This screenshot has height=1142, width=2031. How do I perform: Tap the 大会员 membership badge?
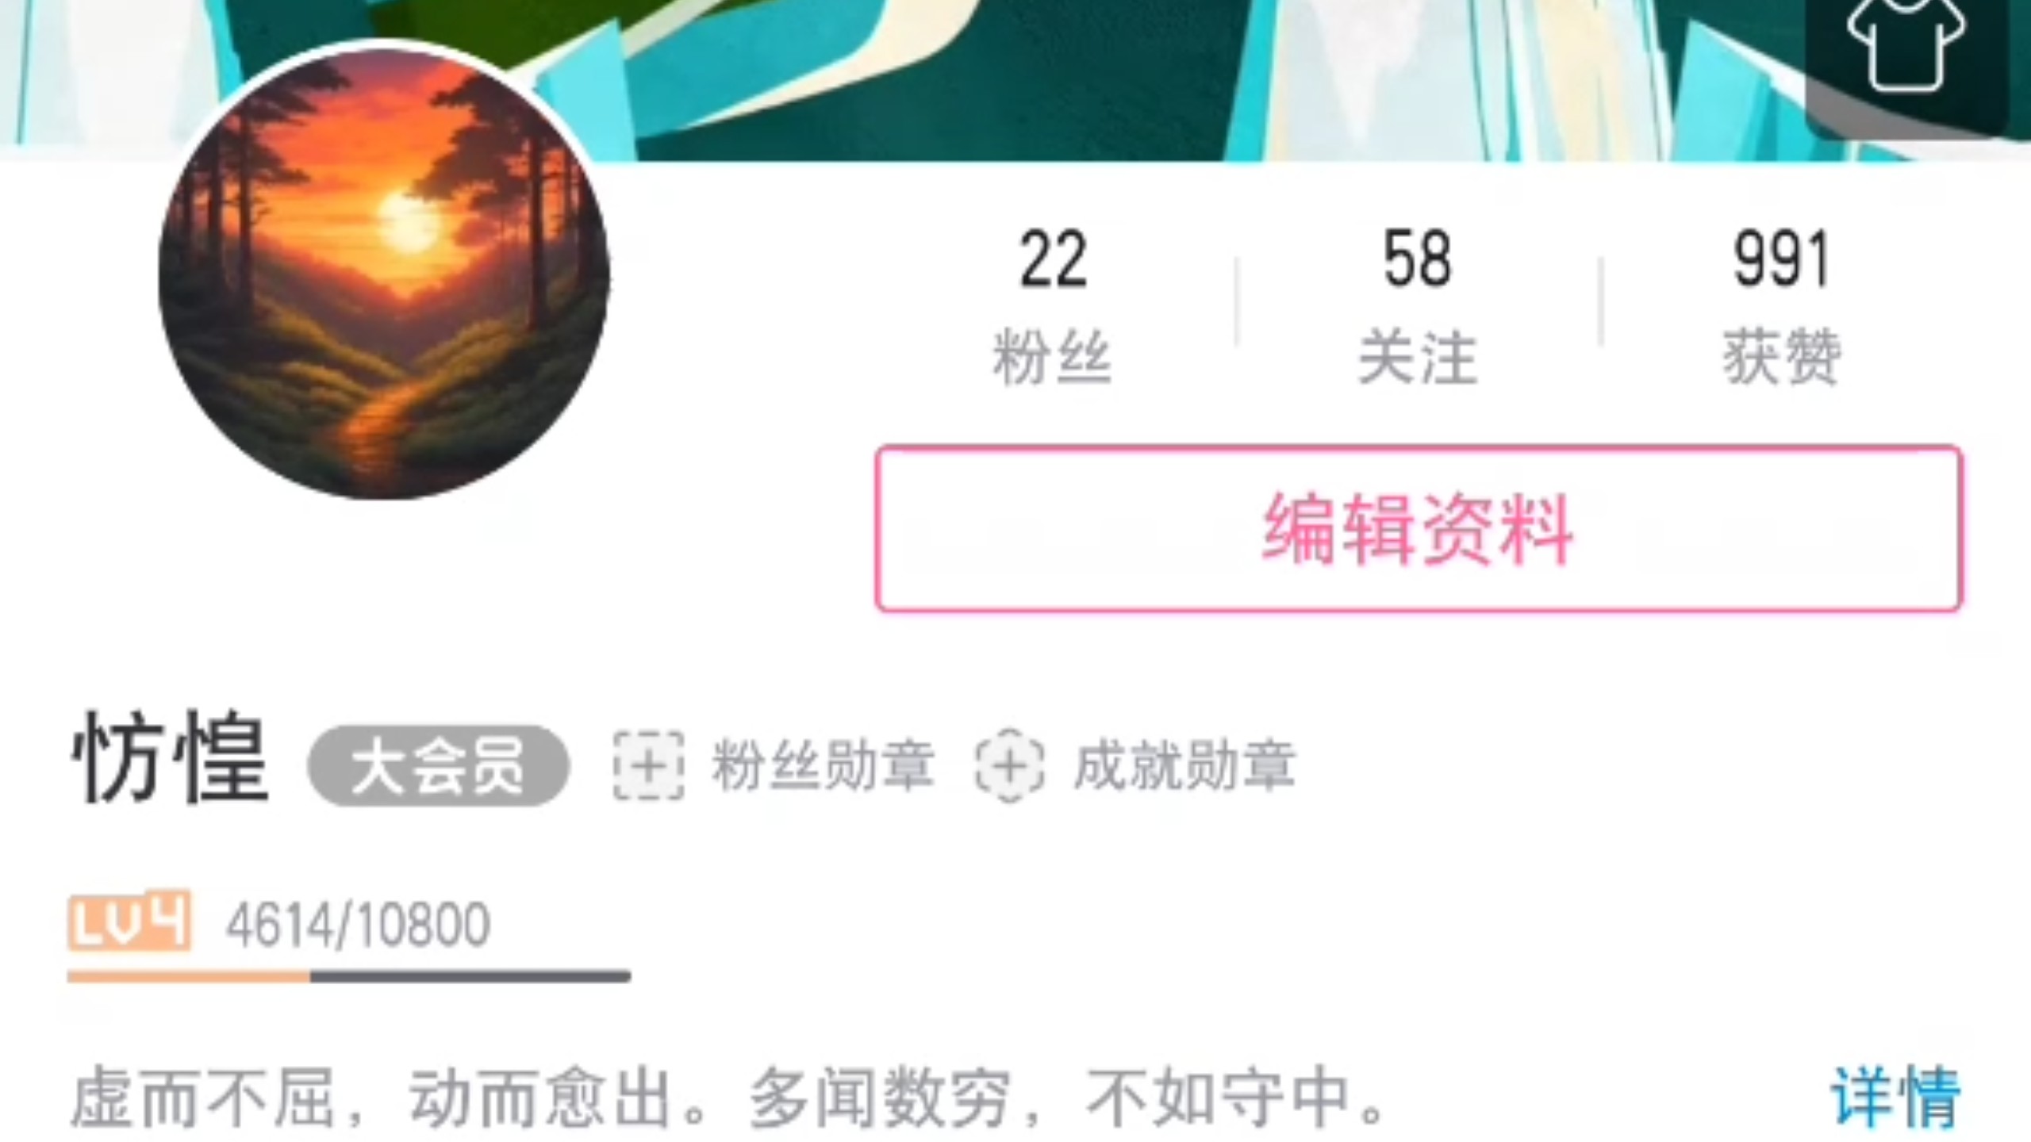point(438,765)
